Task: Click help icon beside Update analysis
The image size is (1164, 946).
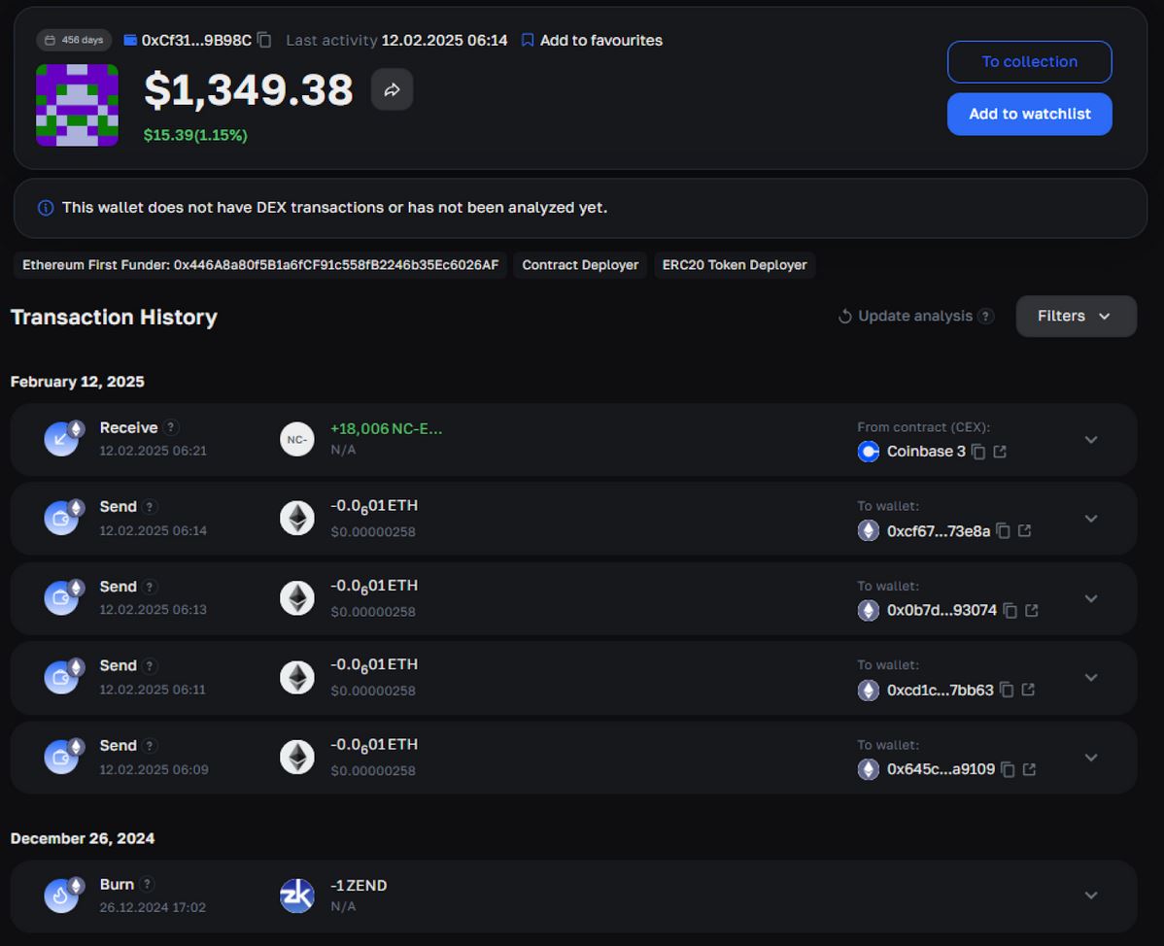Action: tap(985, 316)
